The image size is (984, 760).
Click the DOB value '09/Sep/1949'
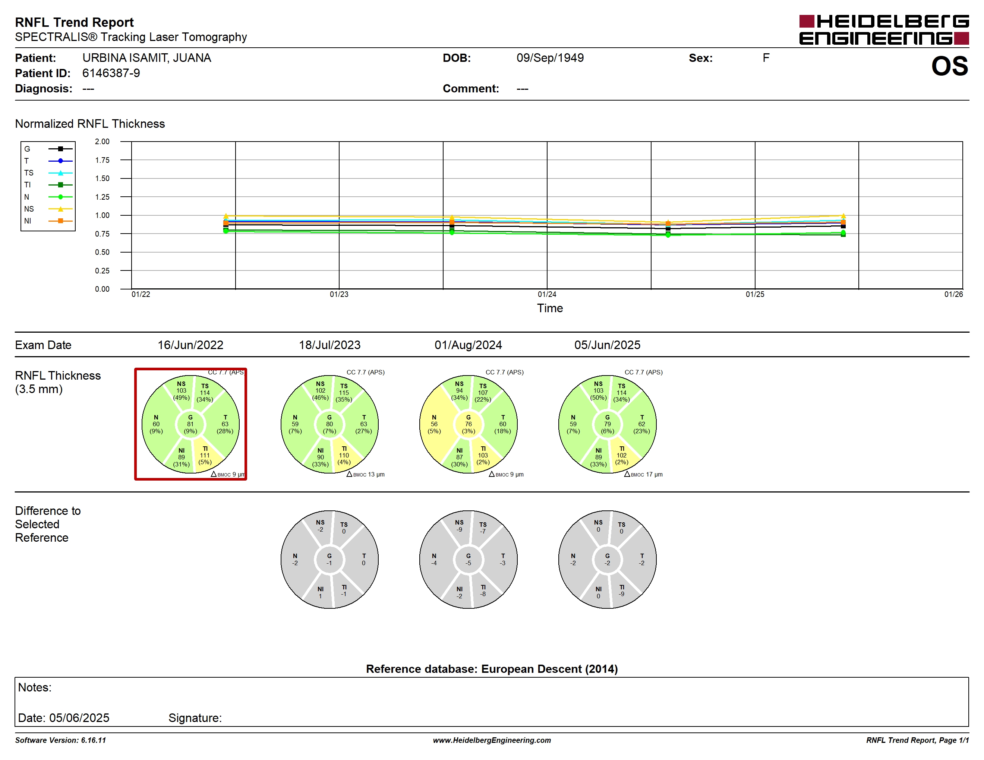(x=550, y=58)
